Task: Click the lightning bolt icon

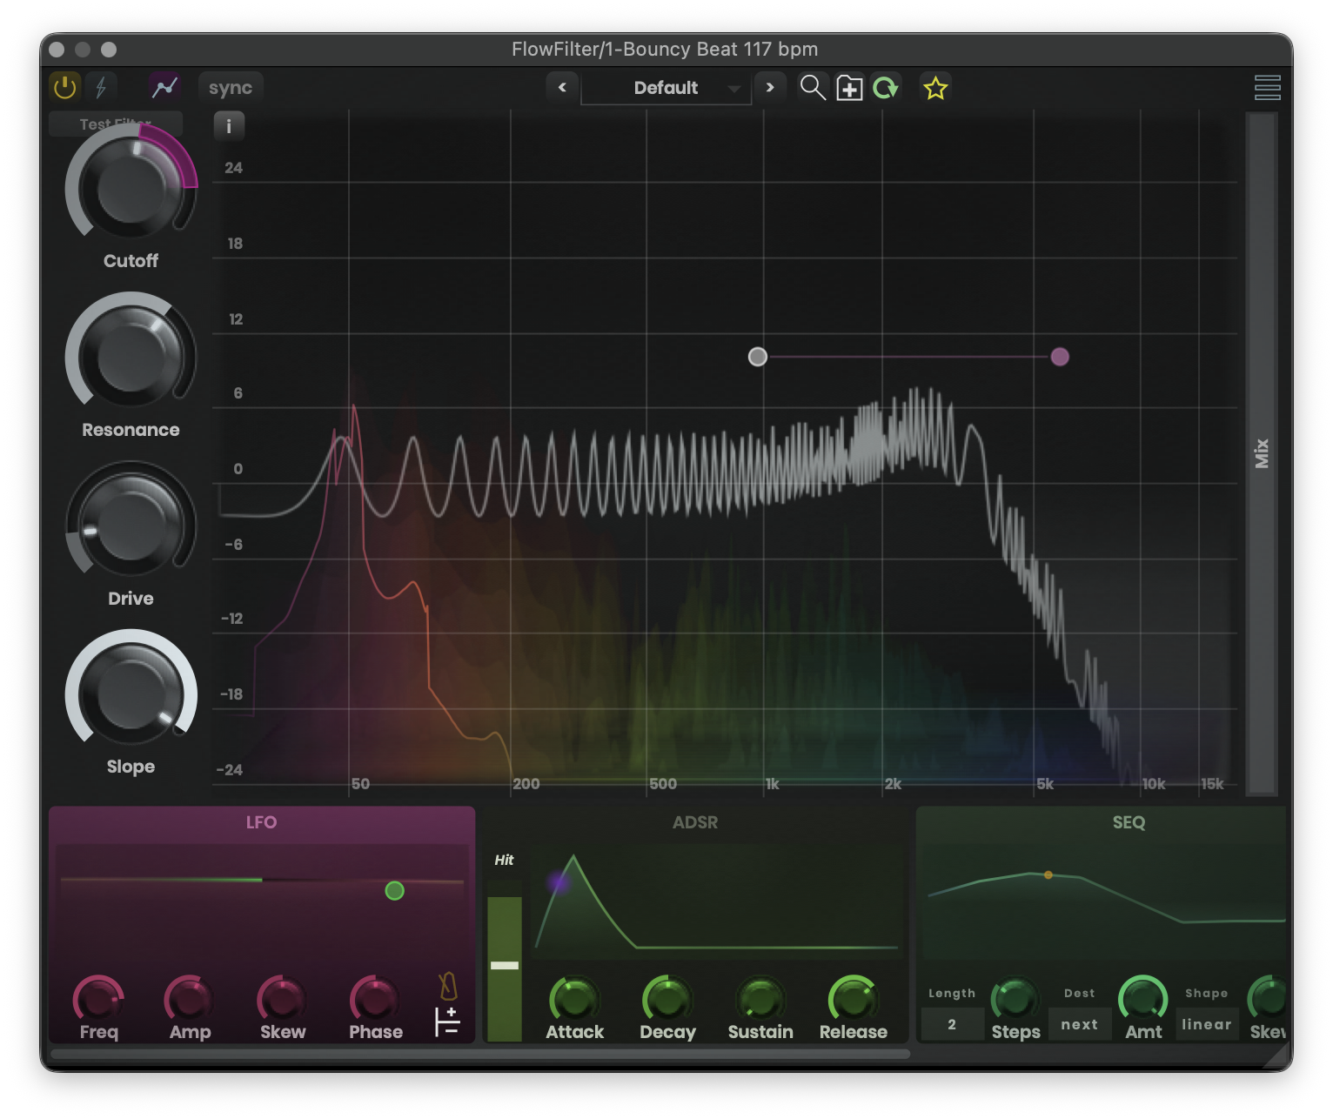Action: click(100, 87)
